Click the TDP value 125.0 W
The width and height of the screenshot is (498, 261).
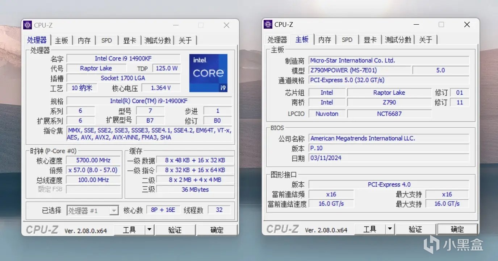coord(167,68)
